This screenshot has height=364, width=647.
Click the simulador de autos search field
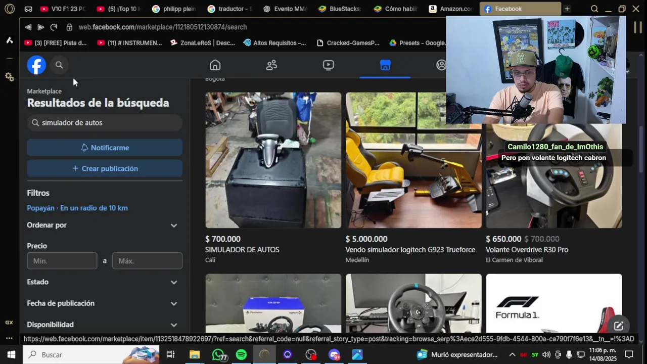[x=105, y=123]
